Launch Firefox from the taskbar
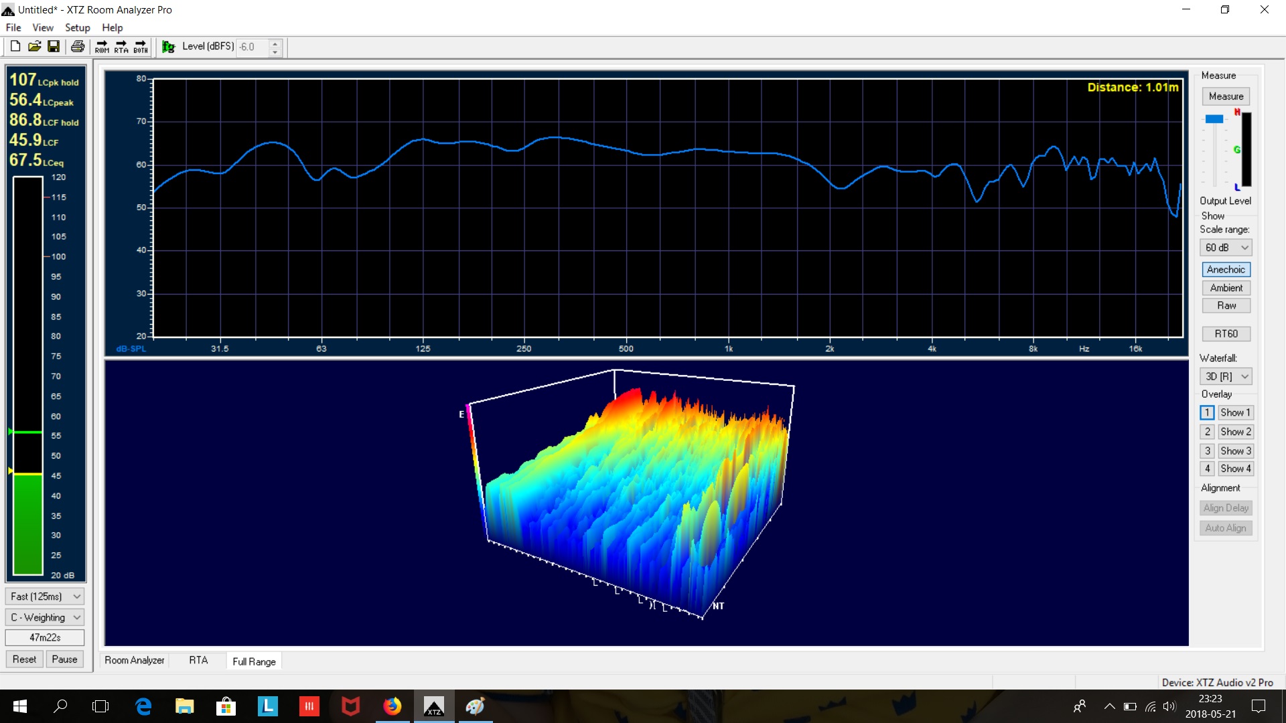 [x=392, y=706]
